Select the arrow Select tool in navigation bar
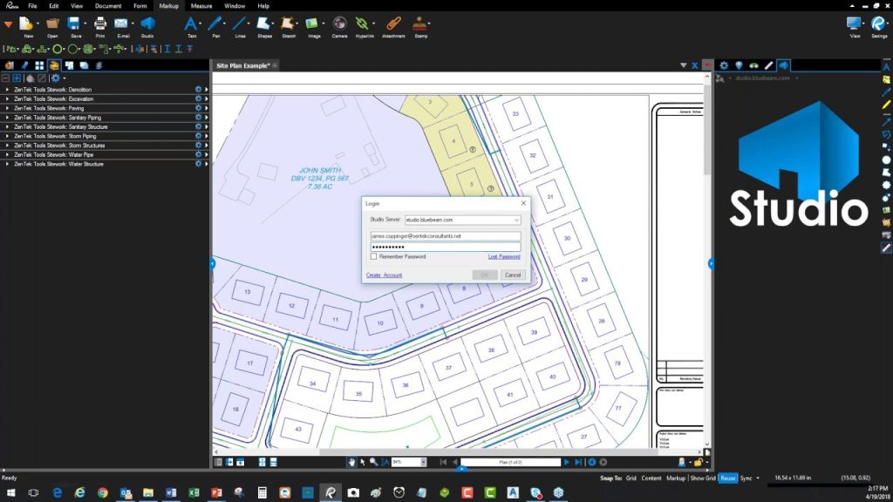893x502 pixels. pos(363,462)
